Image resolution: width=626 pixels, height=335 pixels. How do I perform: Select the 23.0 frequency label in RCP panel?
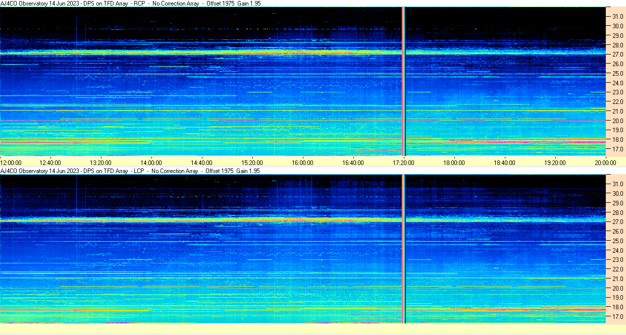pos(617,92)
